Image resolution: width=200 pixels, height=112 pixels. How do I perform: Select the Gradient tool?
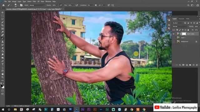tap(2, 51)
